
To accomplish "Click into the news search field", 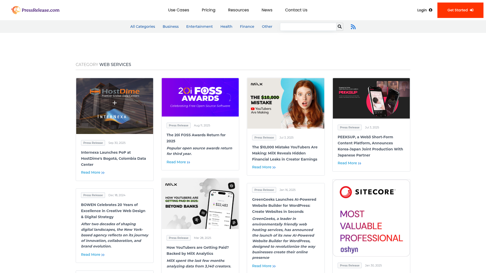I will pos(308,27).
